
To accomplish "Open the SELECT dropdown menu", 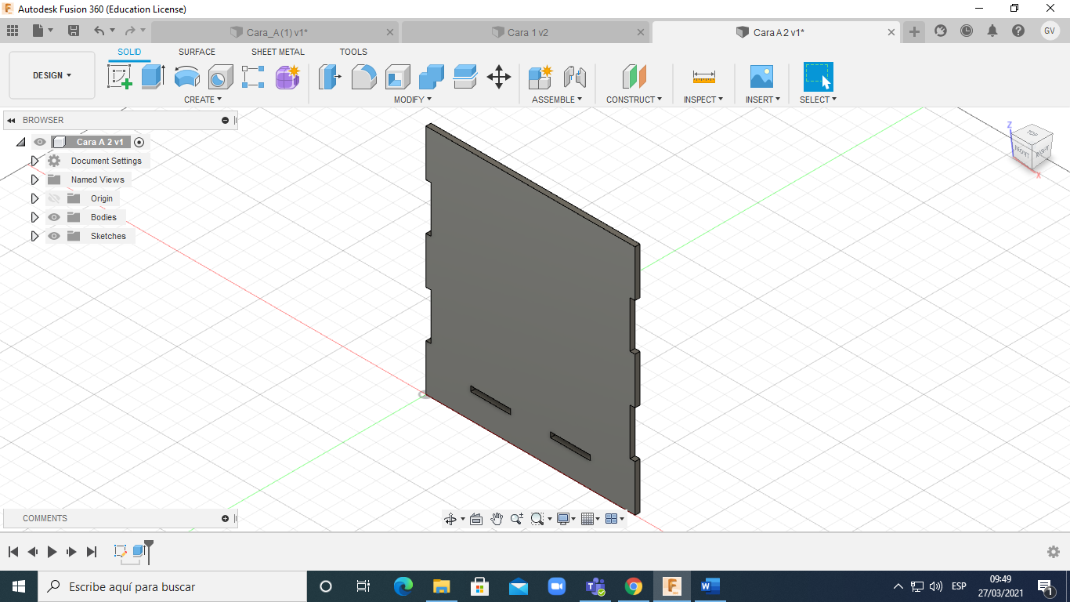I will [818, 100].
